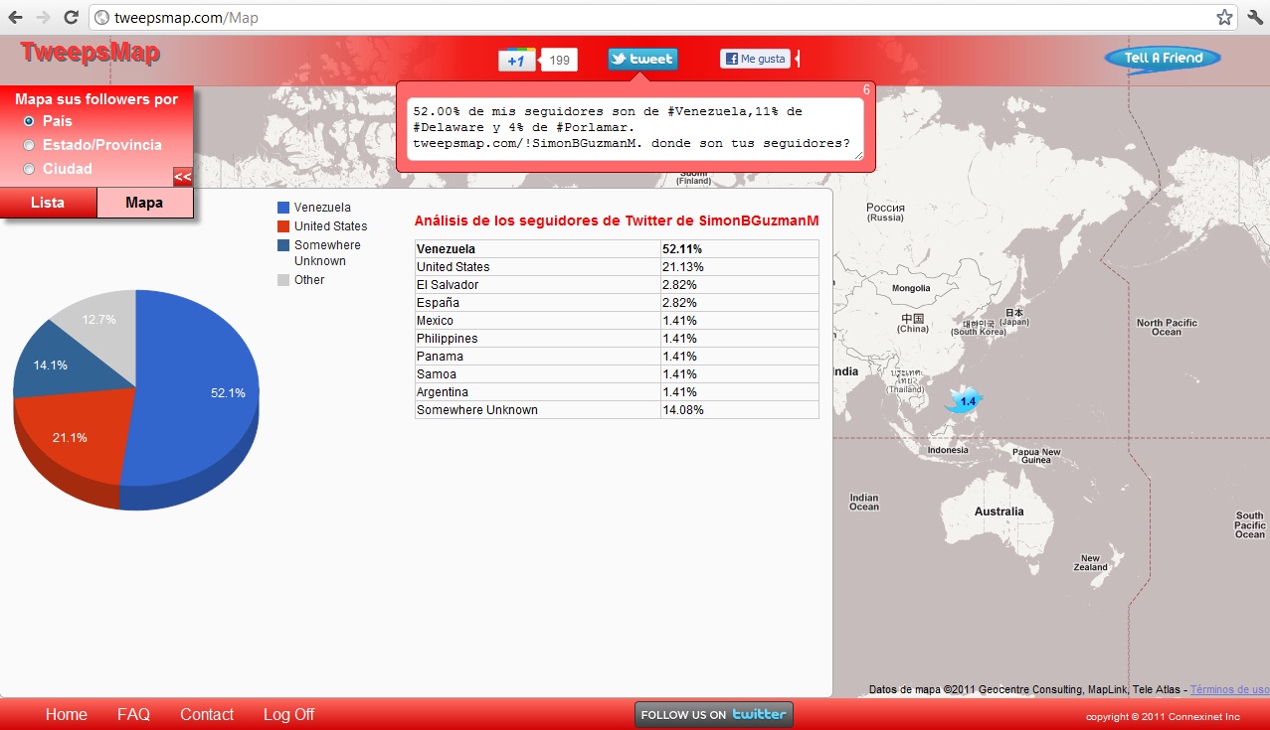This screenshot has width=1270, height=730.
Task: Click the Somewhere Unknown legend swatch
Action: 283,245
